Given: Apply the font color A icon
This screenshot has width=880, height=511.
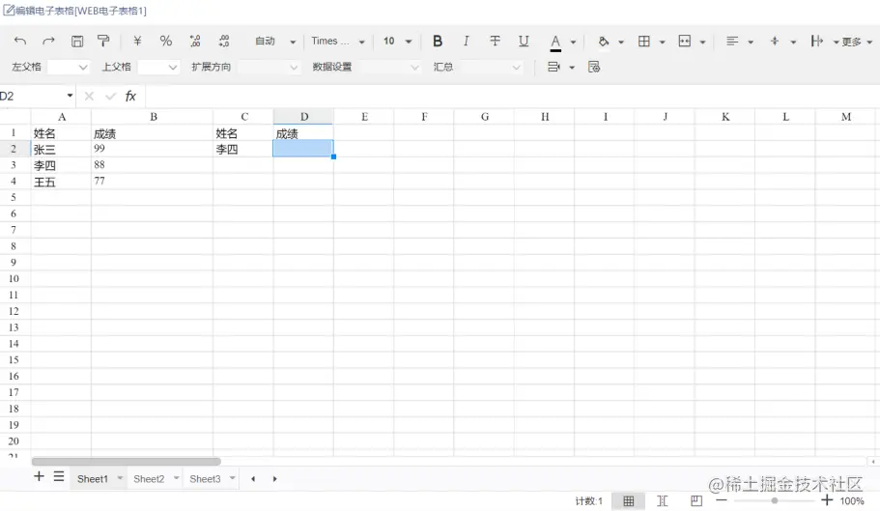Looking at the screenshot, I should tap(555, 43).
